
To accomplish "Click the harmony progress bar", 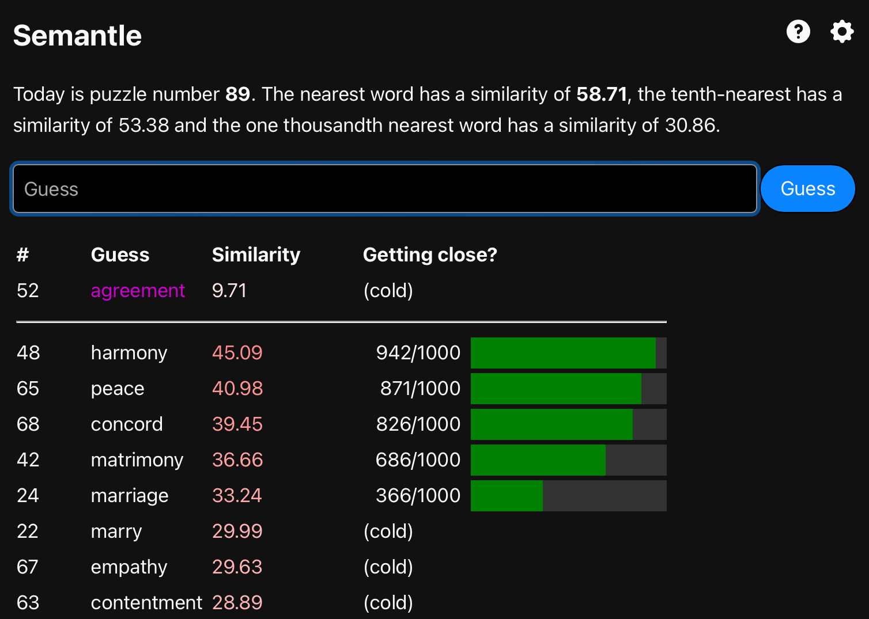I will [x=569, y=353].
